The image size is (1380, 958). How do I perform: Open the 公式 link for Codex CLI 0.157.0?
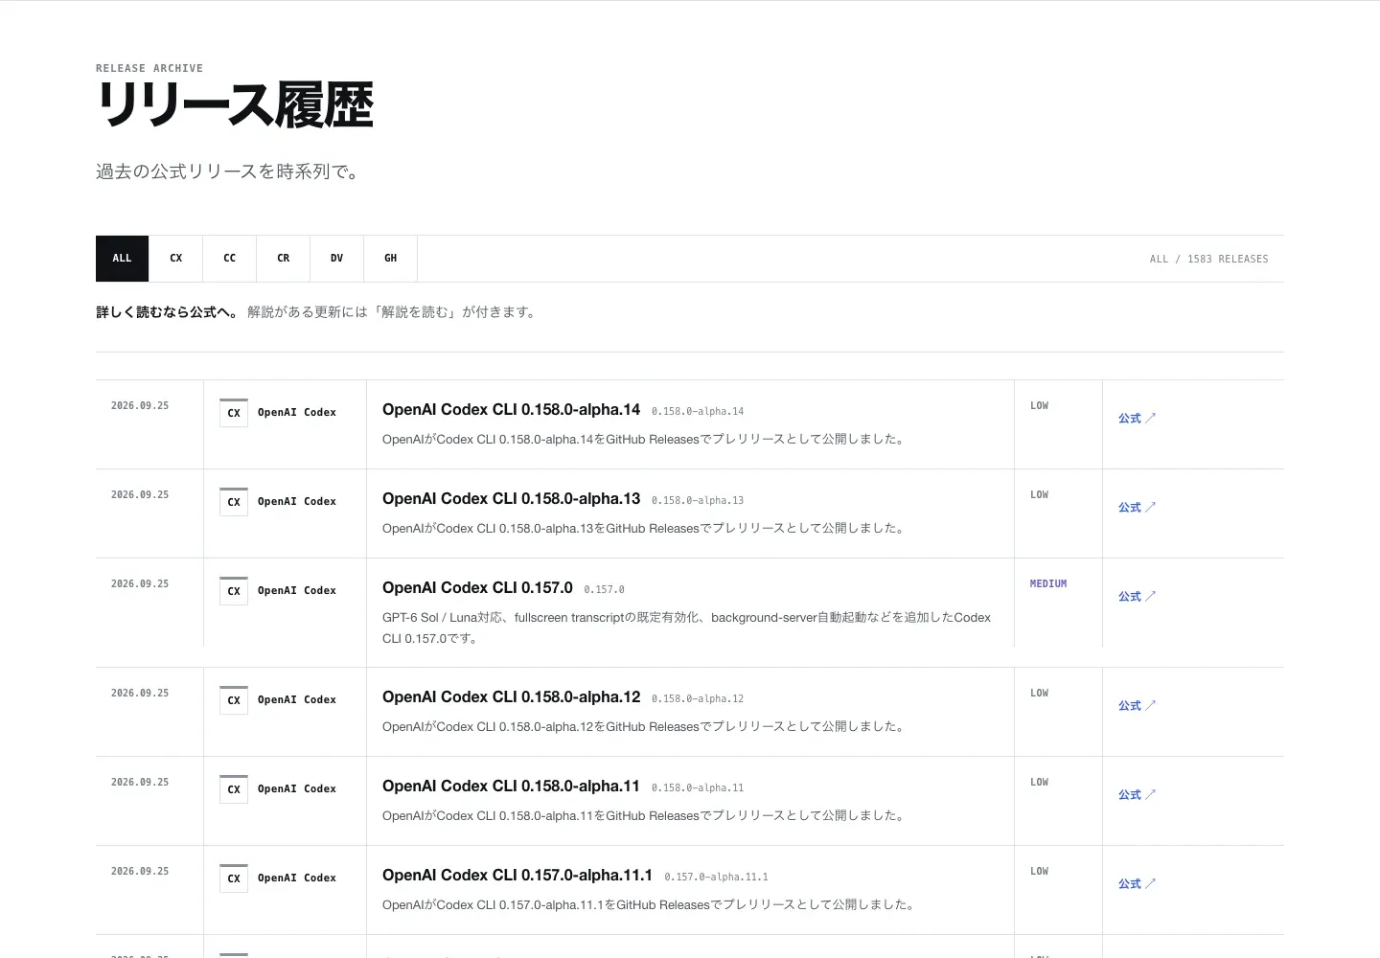tap(1137, 597)
